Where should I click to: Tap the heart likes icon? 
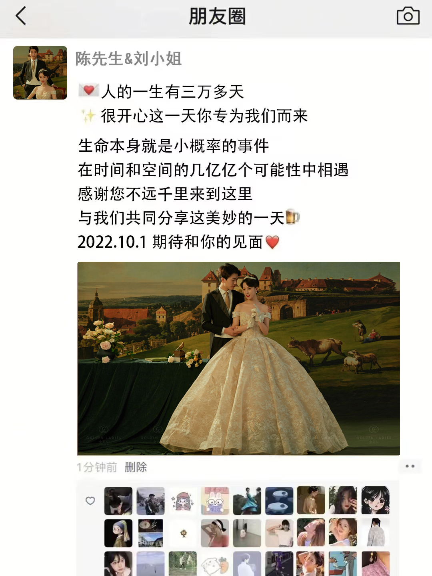point(90,501)
